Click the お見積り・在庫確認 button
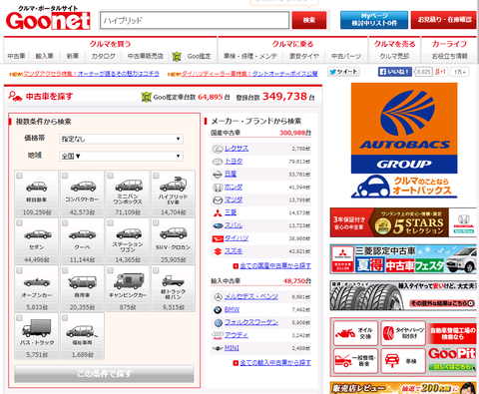This screenshot has height=394, width=479. [x=444, y=20]
